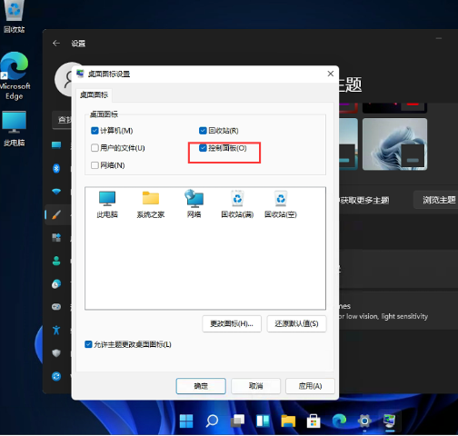Select the 网络 icon in the icon list

[194, 204]
